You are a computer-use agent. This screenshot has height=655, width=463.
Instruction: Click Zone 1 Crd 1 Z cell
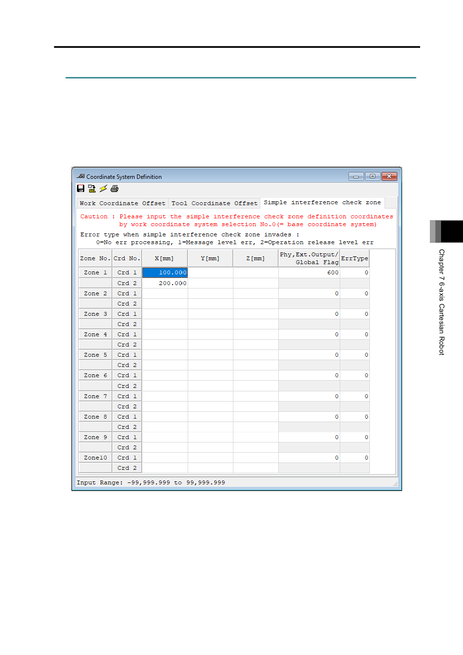(255, 272)
